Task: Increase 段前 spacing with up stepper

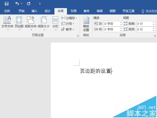Action: coord(154,23)
